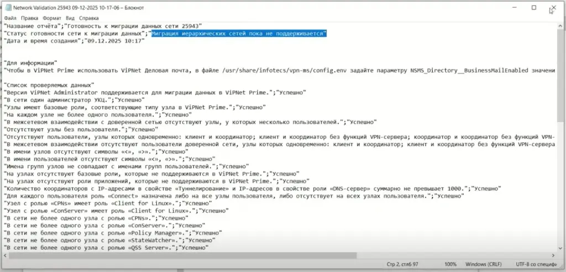
Task: Open the Файл menu
Action: tap(11, 18)
